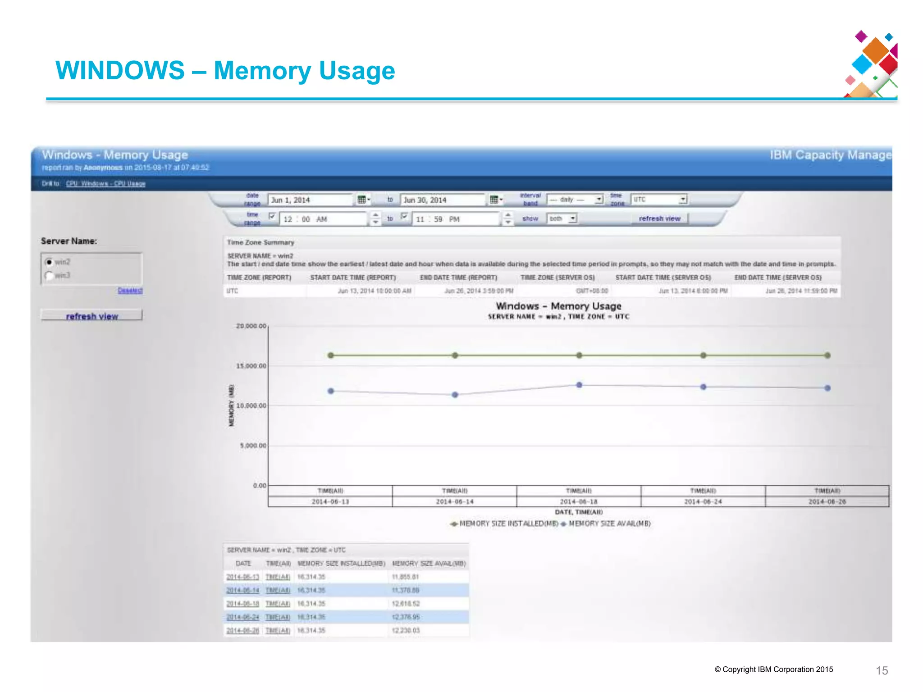Click the DATE column header in table
Screen dimensions: 923x692
pos(243,564)
